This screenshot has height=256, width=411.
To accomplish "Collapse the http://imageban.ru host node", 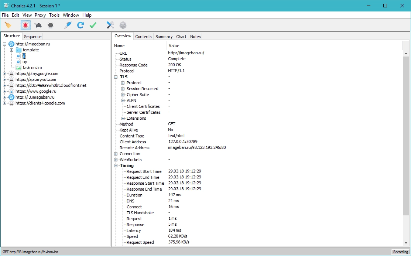I will click(x=4, y=44).
